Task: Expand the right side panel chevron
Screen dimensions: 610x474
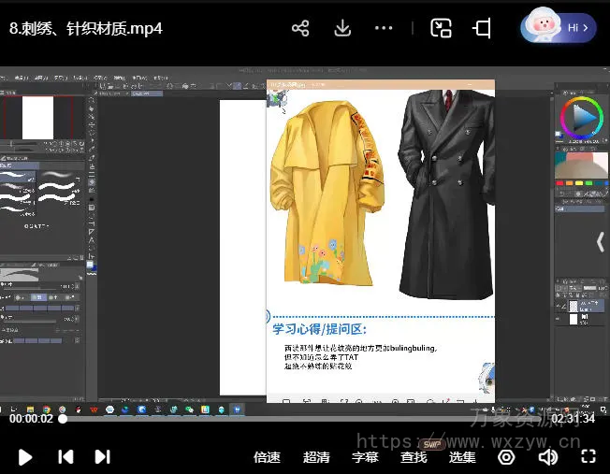Action: click(x=600, y=242)
